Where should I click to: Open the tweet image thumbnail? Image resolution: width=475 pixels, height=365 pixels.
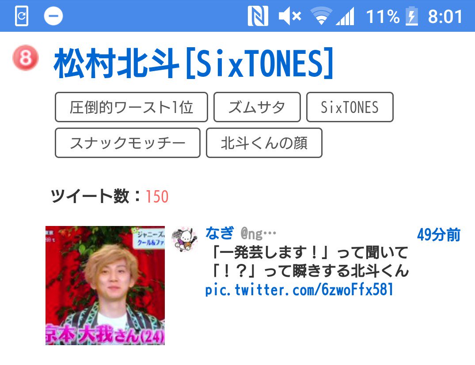tap(105, 286)
